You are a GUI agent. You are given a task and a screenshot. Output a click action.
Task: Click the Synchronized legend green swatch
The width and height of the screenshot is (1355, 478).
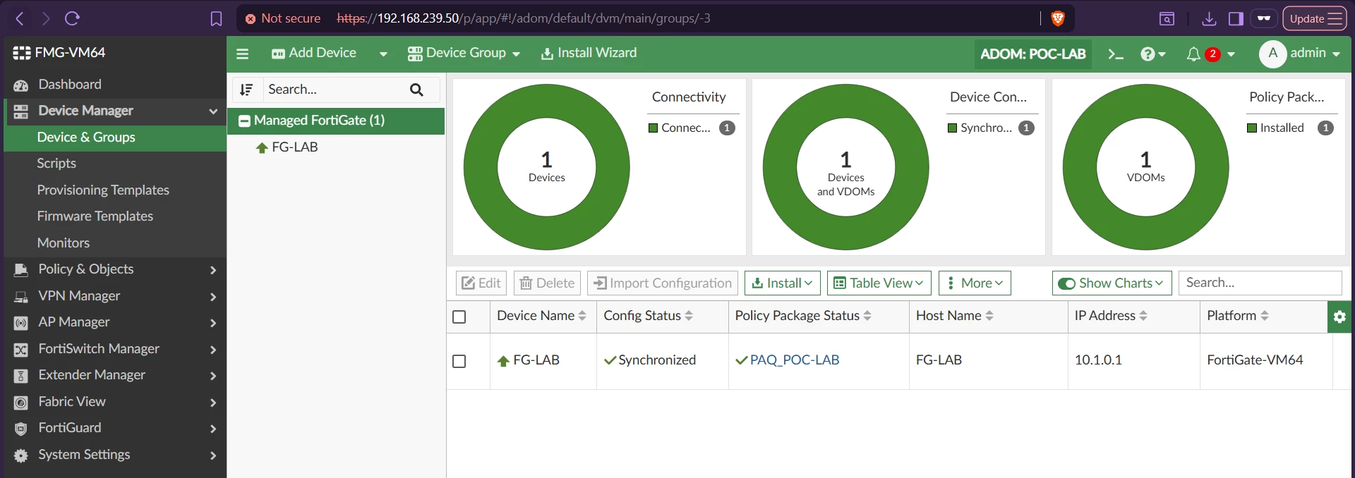[x=952, y=128]
